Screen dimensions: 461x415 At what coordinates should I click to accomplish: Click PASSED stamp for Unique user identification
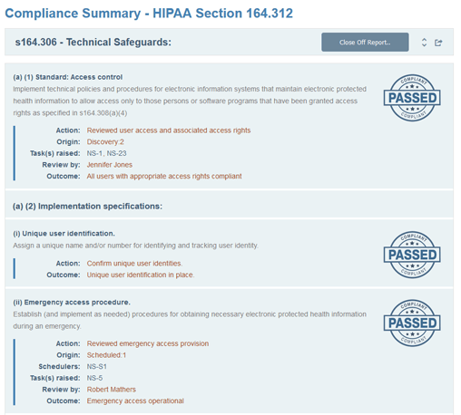coord(412,255)
